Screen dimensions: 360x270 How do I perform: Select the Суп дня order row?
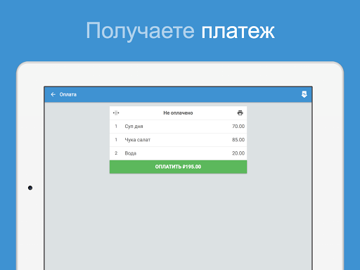click(x=178, y=127)
